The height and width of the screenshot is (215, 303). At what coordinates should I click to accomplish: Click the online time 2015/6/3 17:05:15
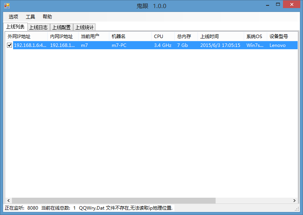tap(220, 45)
